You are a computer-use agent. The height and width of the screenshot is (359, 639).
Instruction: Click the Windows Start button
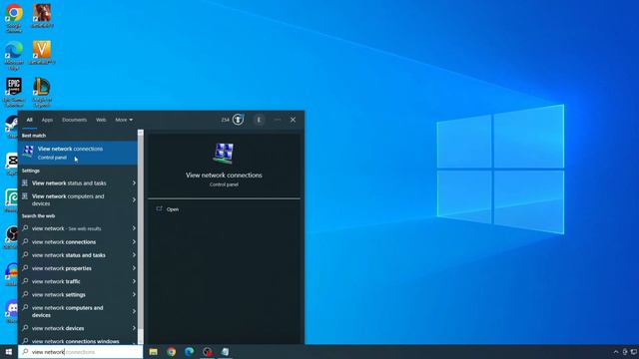tap(9, 352)
